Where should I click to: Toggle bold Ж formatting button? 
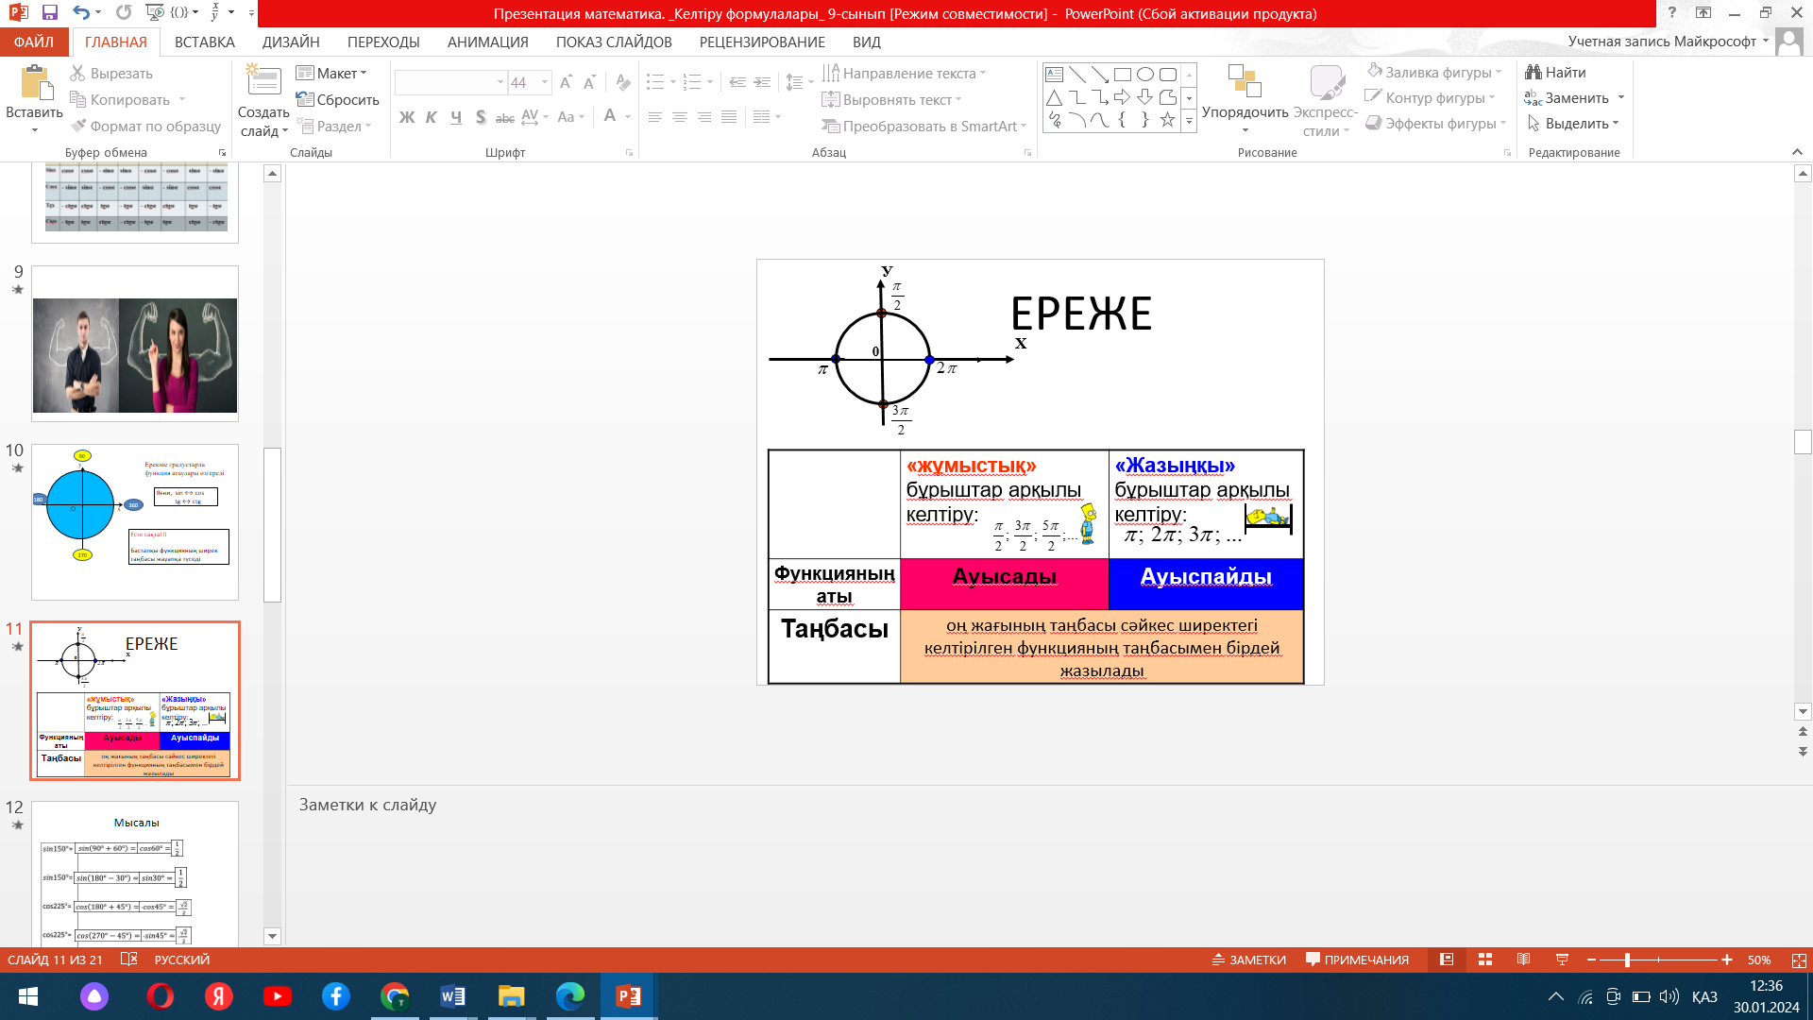tap(407, 117)
